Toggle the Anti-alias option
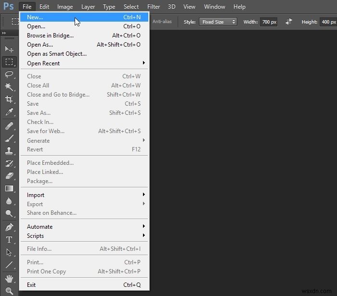Image resolution: width=337 pixels, height=296 pixels. [x=162, y=22]
